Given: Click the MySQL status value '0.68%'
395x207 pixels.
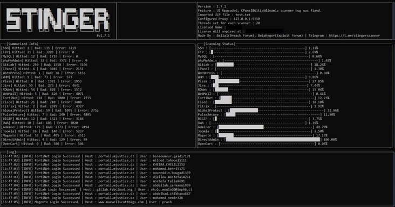Looking at the screenshot, I should tap(317, 57).
